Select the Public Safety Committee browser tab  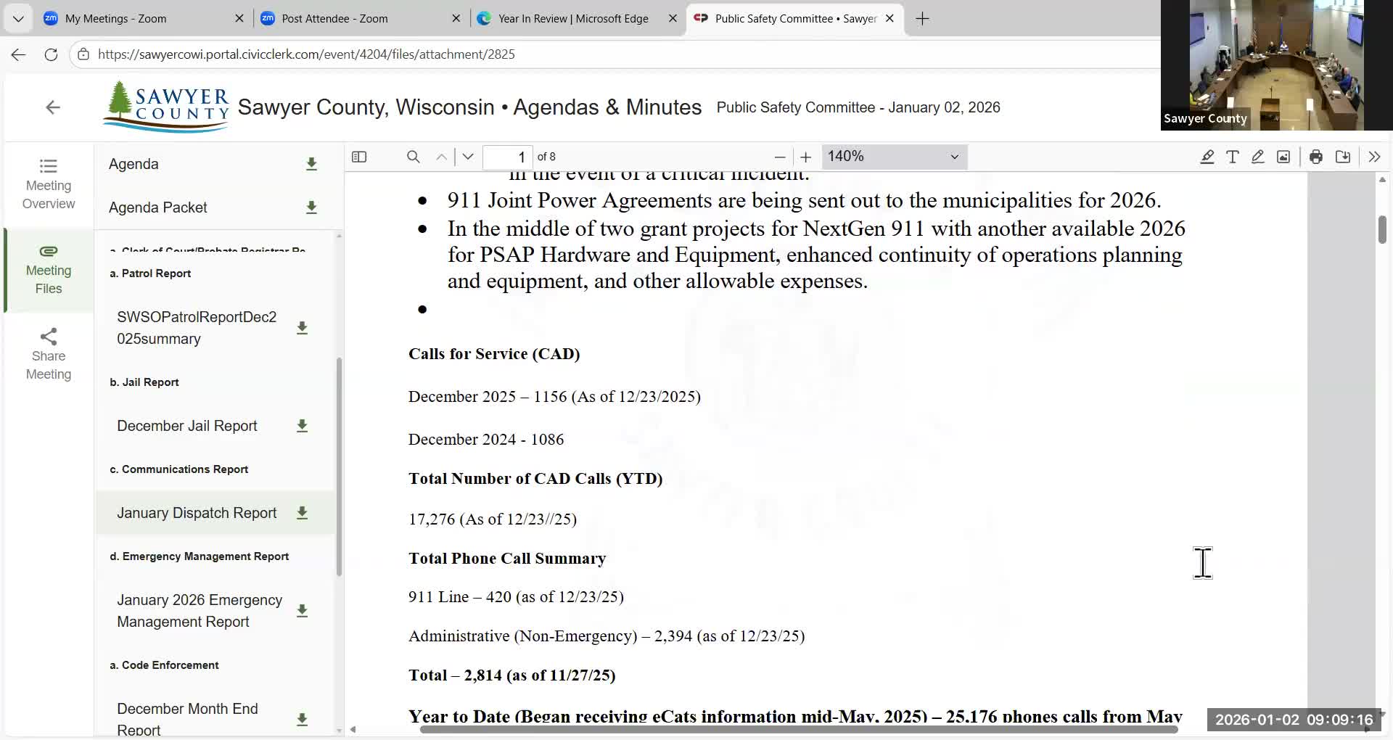point(794,19)
